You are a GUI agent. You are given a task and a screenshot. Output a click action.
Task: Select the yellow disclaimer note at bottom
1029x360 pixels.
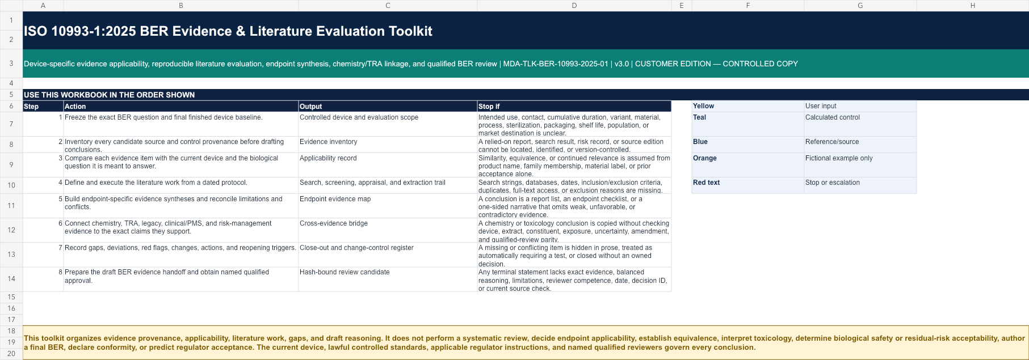pyautogui.click(x=526, y=342)
